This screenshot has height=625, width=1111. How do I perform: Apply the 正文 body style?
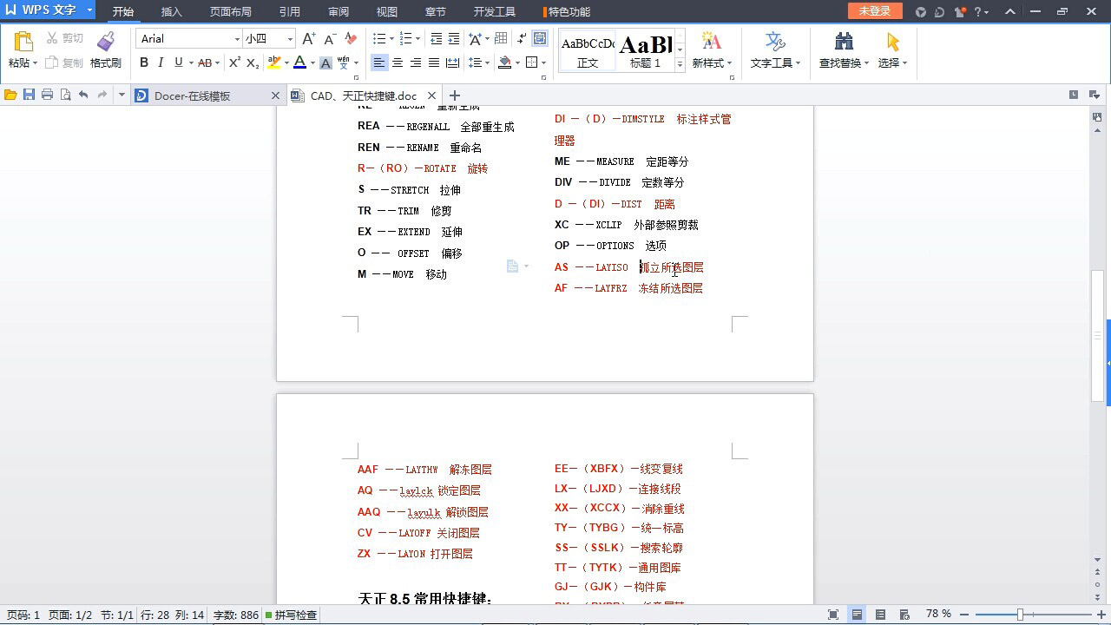(588, 51)
